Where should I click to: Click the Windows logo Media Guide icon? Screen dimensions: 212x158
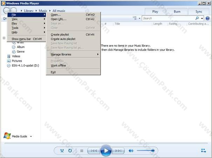coord(7,136)
